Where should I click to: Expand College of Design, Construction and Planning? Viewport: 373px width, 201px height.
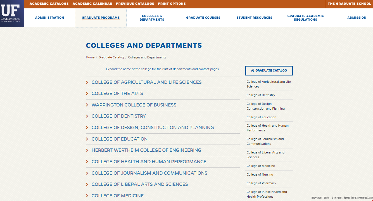163,127
